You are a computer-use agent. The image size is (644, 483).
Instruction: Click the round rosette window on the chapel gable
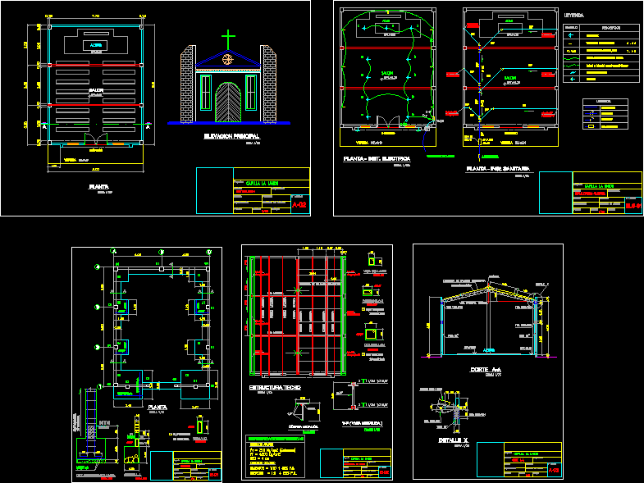tap(228, 61)
